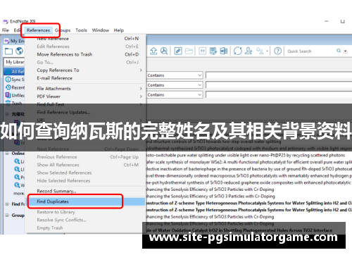Open the Tools menu
The height and width of the screenshot is (255, 352).
coord(81,30)
